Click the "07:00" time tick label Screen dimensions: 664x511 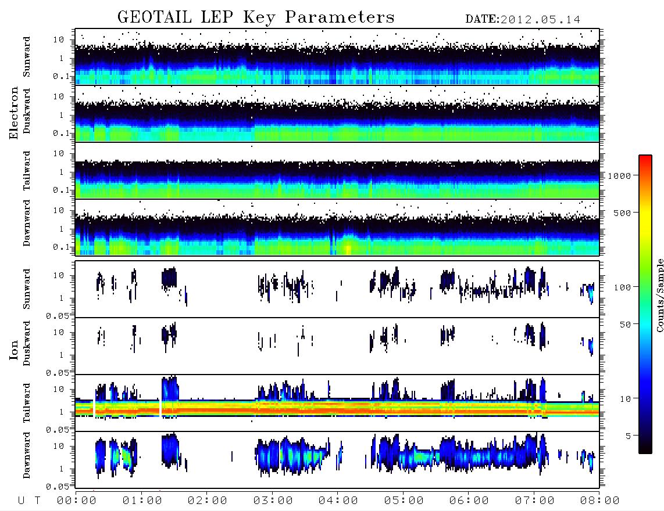point(535,501)
